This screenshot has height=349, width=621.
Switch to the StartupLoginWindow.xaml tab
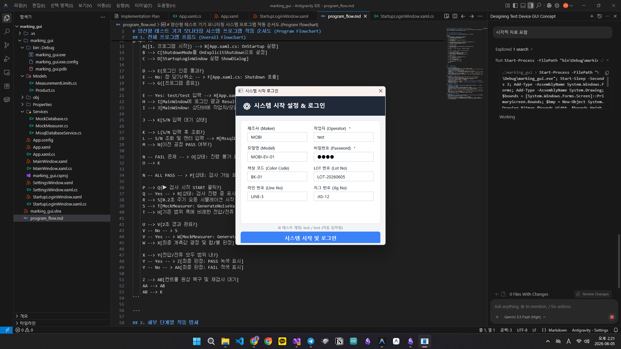(x=283, y=16)
